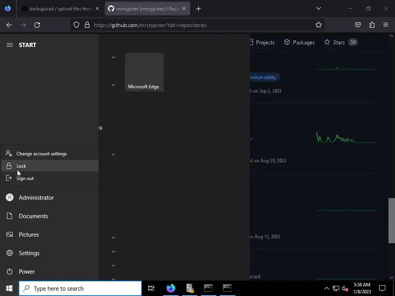Click the Administrator account entry

(50, 198)
